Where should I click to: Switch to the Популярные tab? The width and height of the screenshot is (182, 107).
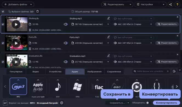16,72
